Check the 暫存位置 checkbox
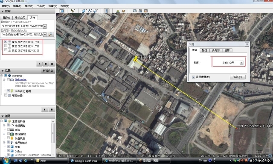Screen dimensions: 273x164 pyautogui.click(x=6, y=95)
